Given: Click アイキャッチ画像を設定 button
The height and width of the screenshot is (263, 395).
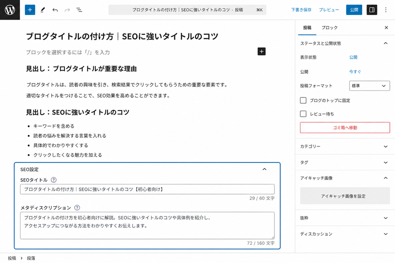Looking at the screenshot, I should pyautogui.click(x=345, y=196).
